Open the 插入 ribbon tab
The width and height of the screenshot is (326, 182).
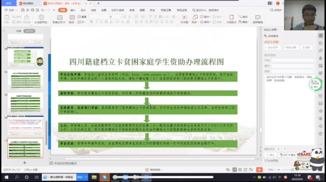click(x=73, y=10)
